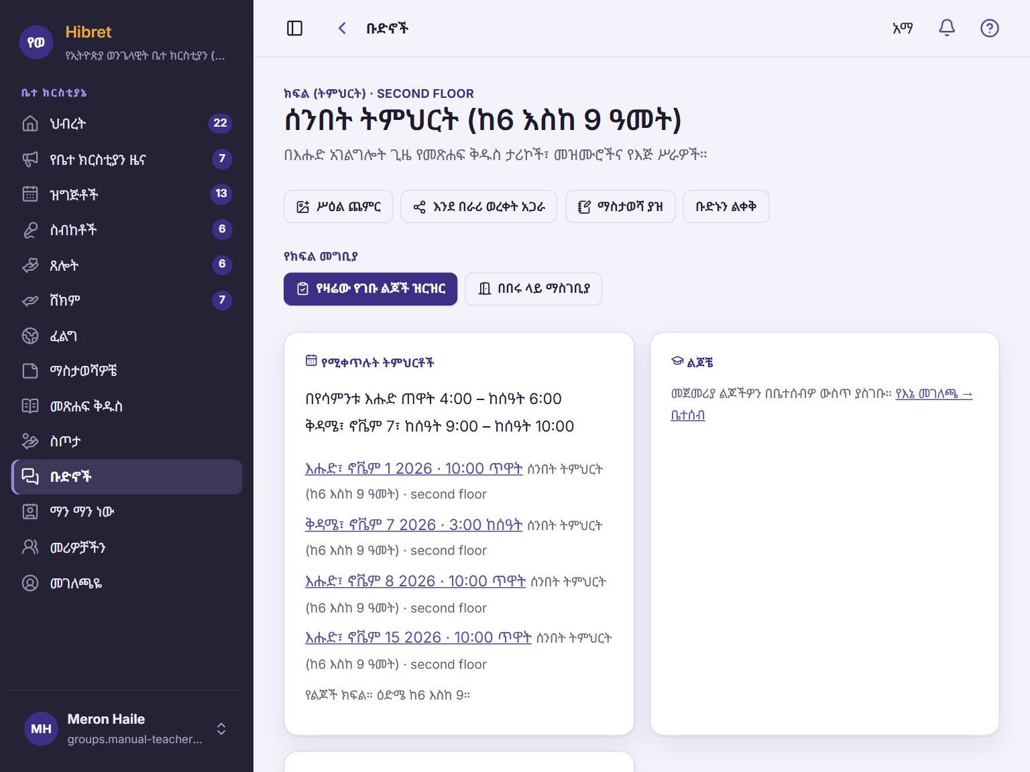
Task: Click the ማን ማን ነው directory icon
Action: 30,512
